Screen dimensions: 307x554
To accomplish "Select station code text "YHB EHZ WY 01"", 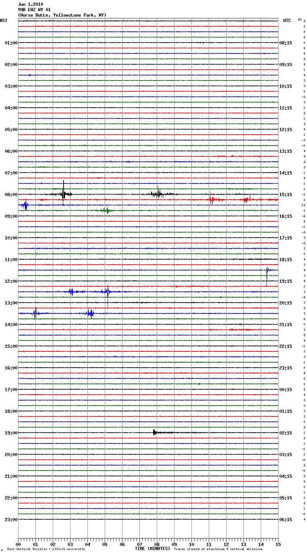I will (x=34, y=10).
